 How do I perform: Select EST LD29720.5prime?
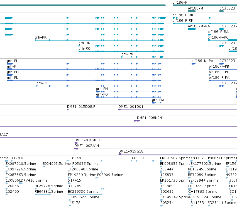(x=202, y=186)
